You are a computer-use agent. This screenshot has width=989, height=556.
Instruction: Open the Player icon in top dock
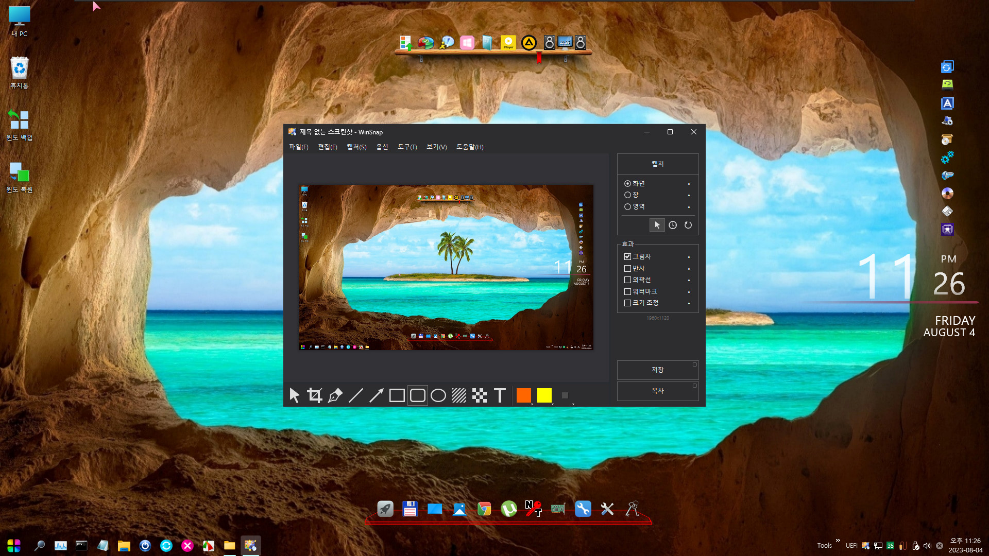click(508, 42)
